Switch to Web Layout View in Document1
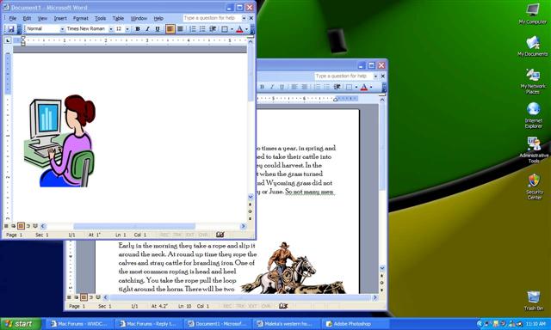Screen dimensions: 551x330 (x=14, y=226)
